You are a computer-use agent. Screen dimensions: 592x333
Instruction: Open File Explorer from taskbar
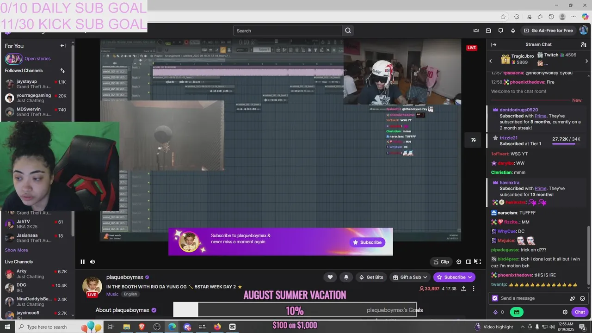[x=126, y=327]
